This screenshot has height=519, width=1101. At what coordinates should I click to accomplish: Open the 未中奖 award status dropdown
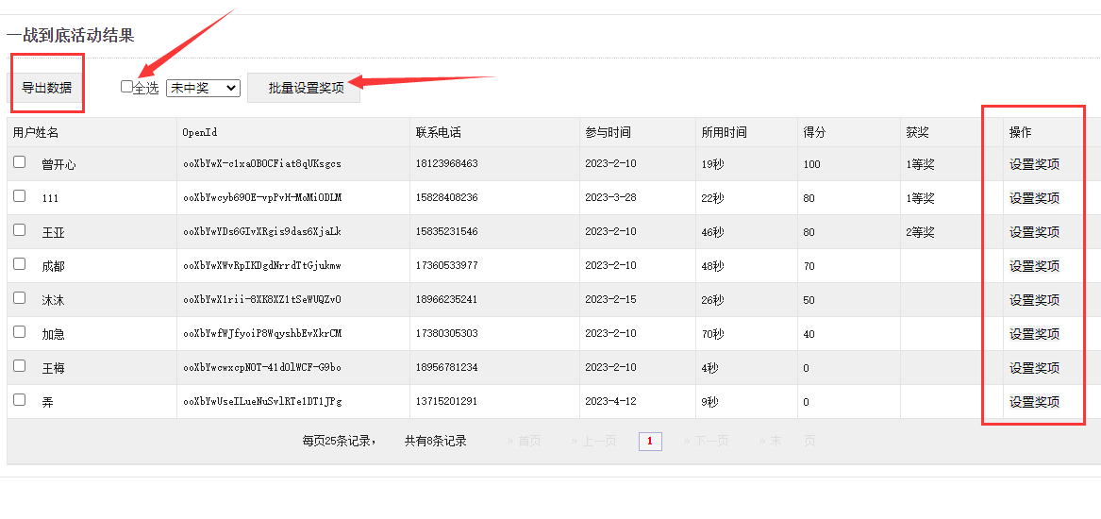[x=203, y=88]
